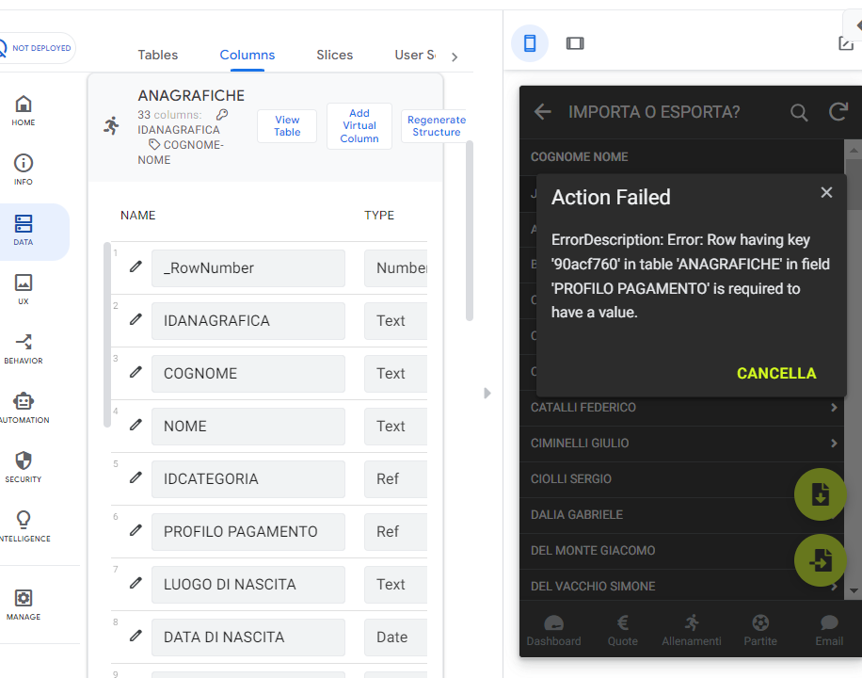This screenshot has height=678, width=862.
Task: Go back using arrow in app preview header
Action: [x=543, y=112]
